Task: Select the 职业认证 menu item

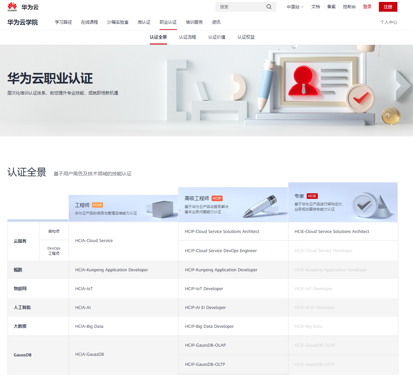Action: coord(168,22)
